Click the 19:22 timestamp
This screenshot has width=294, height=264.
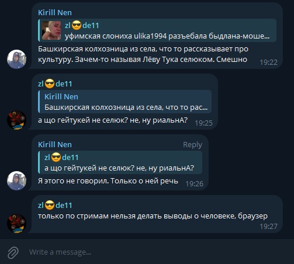[x=268, y=62]
